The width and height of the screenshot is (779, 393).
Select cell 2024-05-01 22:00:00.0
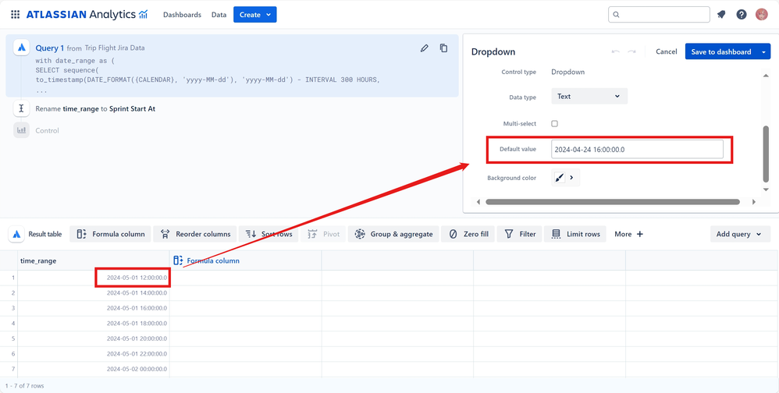[x=94, y=354]
